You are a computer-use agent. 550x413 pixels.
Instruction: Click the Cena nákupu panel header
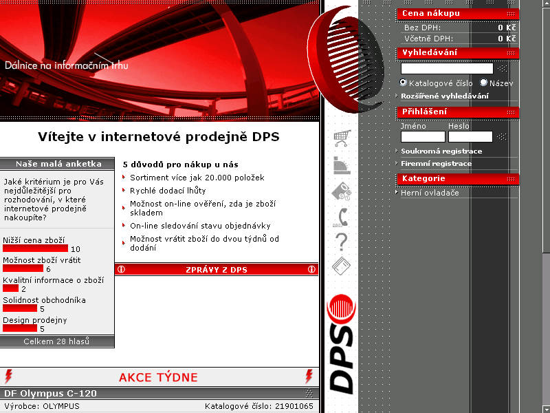pos(458,13)
